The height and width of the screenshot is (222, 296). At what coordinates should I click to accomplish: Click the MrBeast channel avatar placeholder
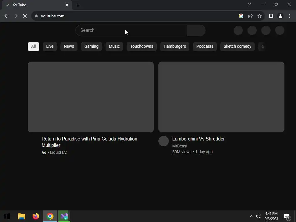click(164, 141)
